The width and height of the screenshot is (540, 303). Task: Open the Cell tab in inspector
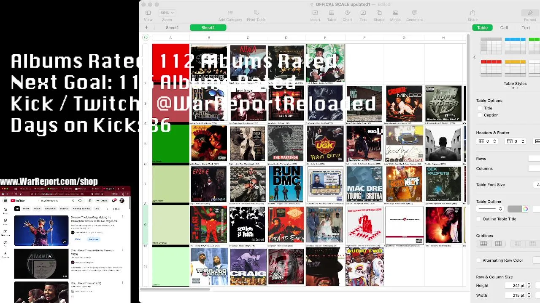(x=504, y=28)
